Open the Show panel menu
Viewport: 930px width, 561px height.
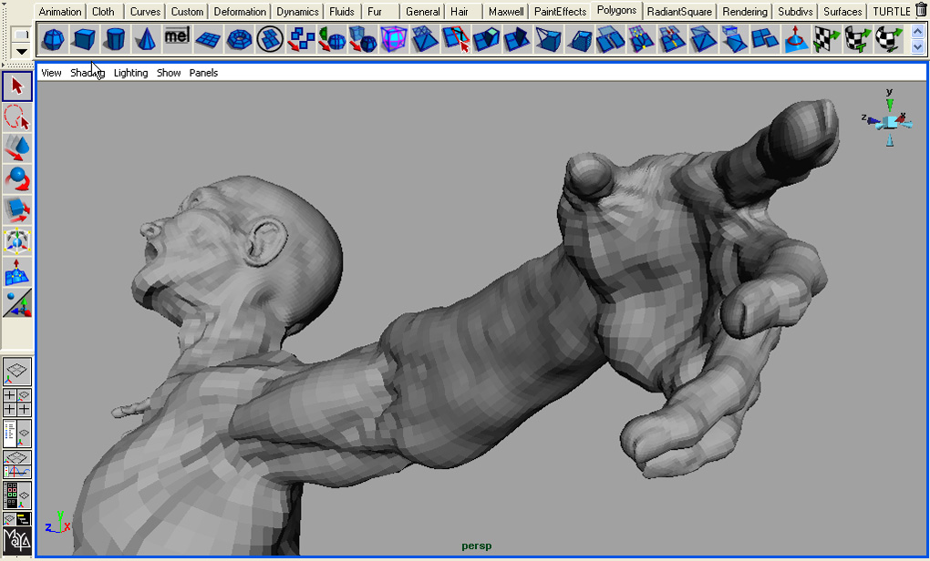click(169, 73)
